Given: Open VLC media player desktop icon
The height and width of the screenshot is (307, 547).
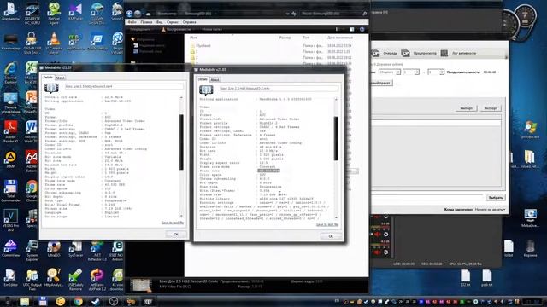Looking at the screenshot, I should [x=54, y=43].
